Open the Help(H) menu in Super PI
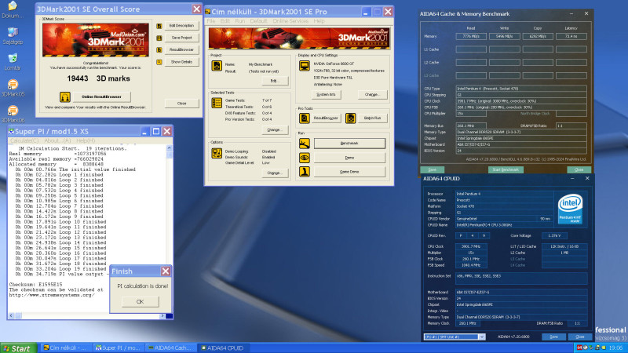 pyautogui.click(x=86, y=141)
